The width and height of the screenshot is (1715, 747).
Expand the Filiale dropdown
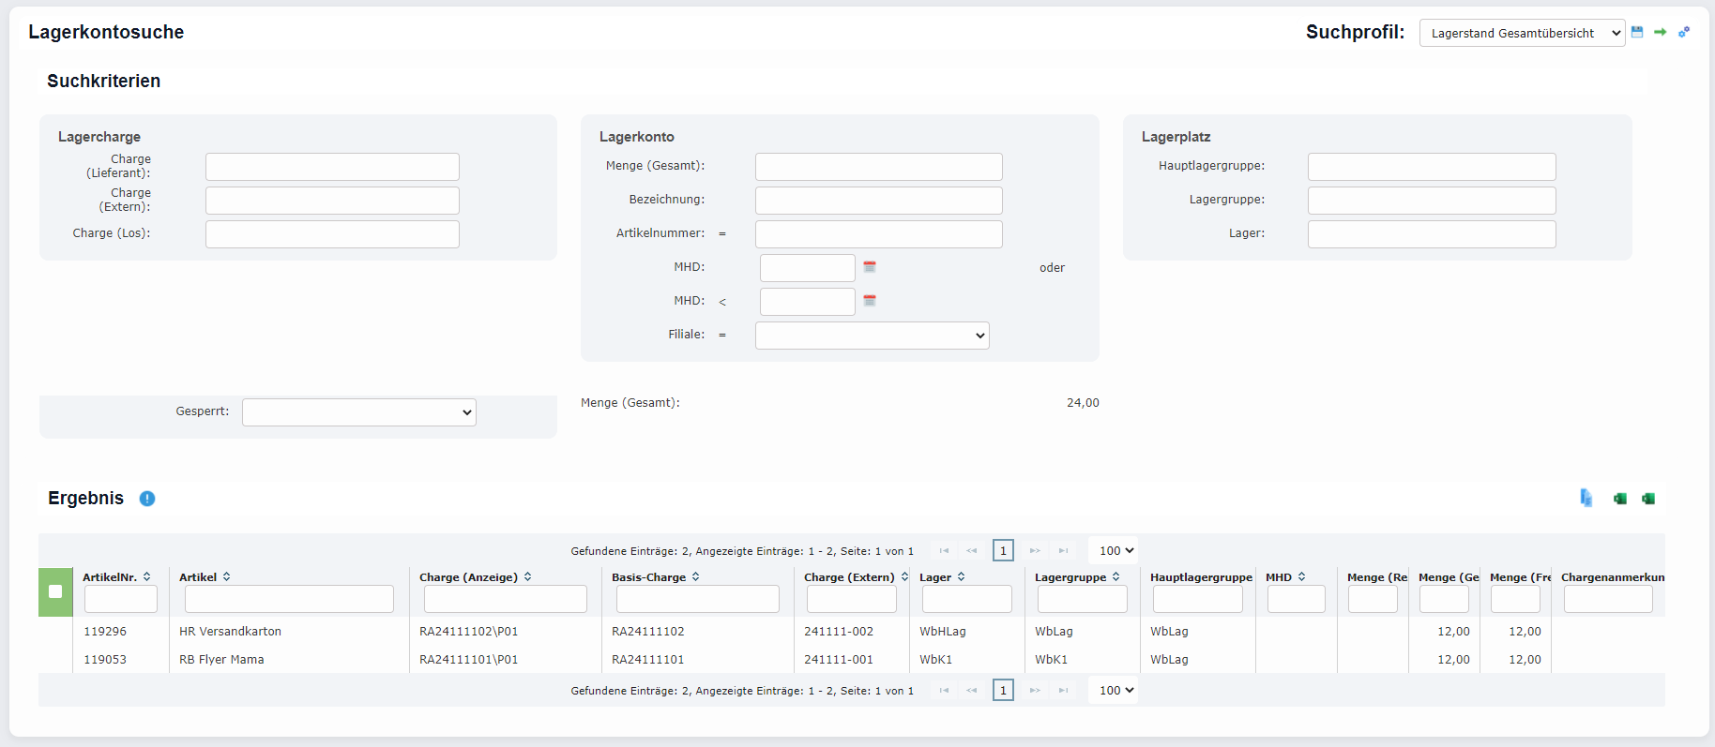(872, 336)
